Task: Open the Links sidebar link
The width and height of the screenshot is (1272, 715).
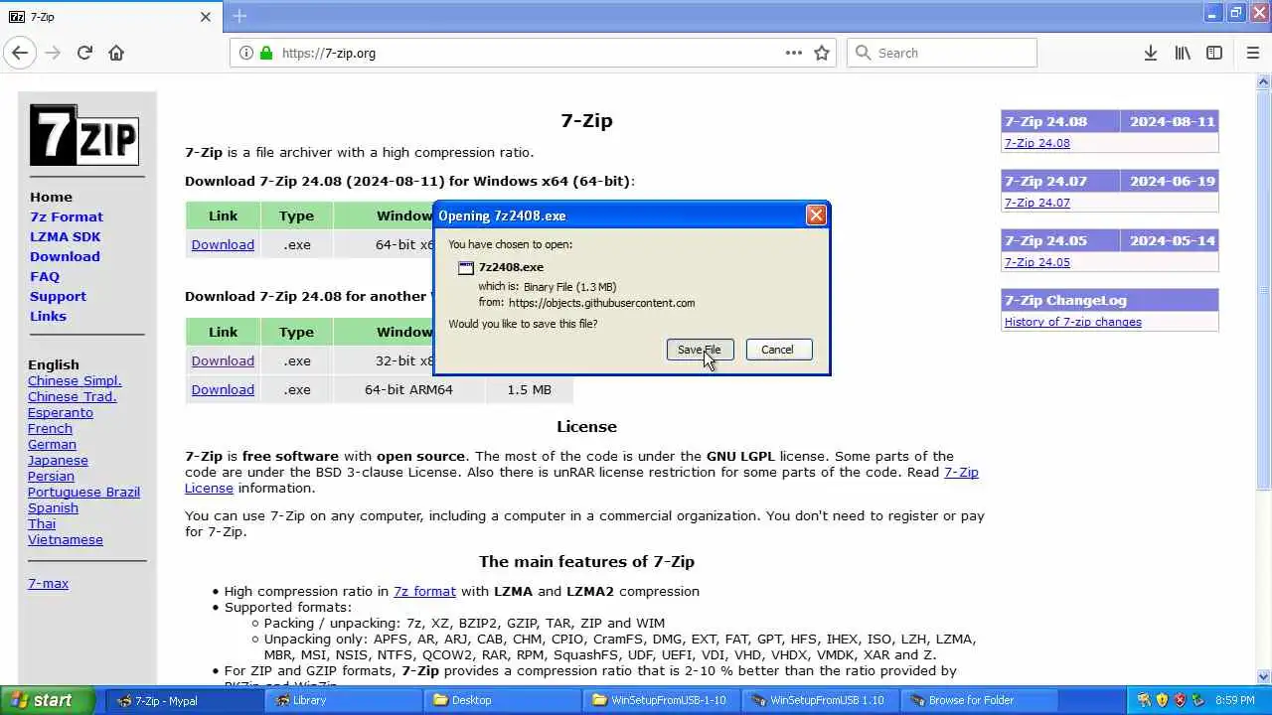Action: tap(48, 316)
